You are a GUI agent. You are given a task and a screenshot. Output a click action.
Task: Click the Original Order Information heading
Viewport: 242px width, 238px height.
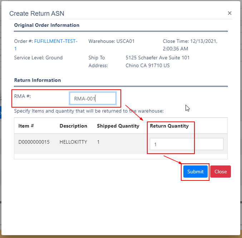tap(46, 25)
